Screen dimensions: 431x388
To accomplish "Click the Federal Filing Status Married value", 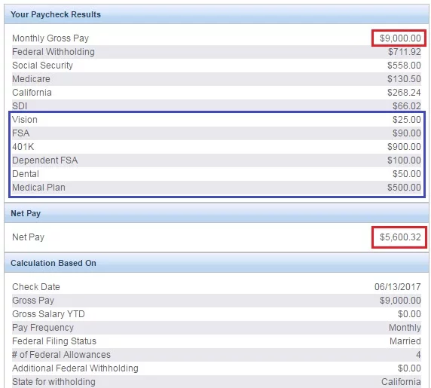I will (x=405, y=341).
